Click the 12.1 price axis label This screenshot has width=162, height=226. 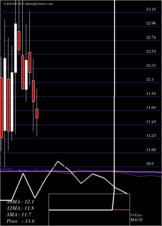pos(150,79)
